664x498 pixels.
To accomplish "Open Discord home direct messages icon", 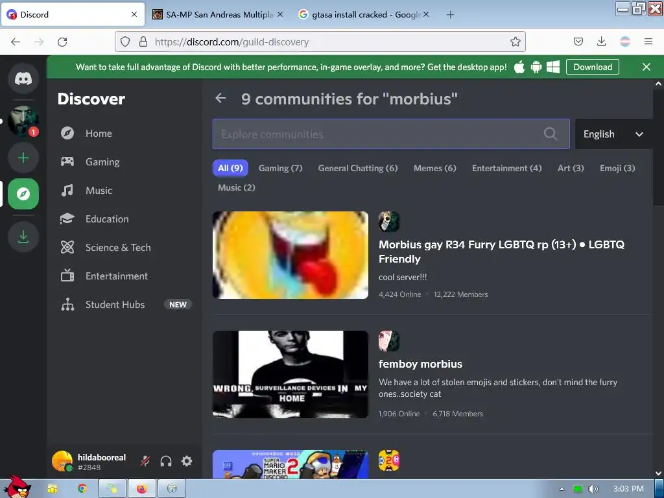I will 23,78.
